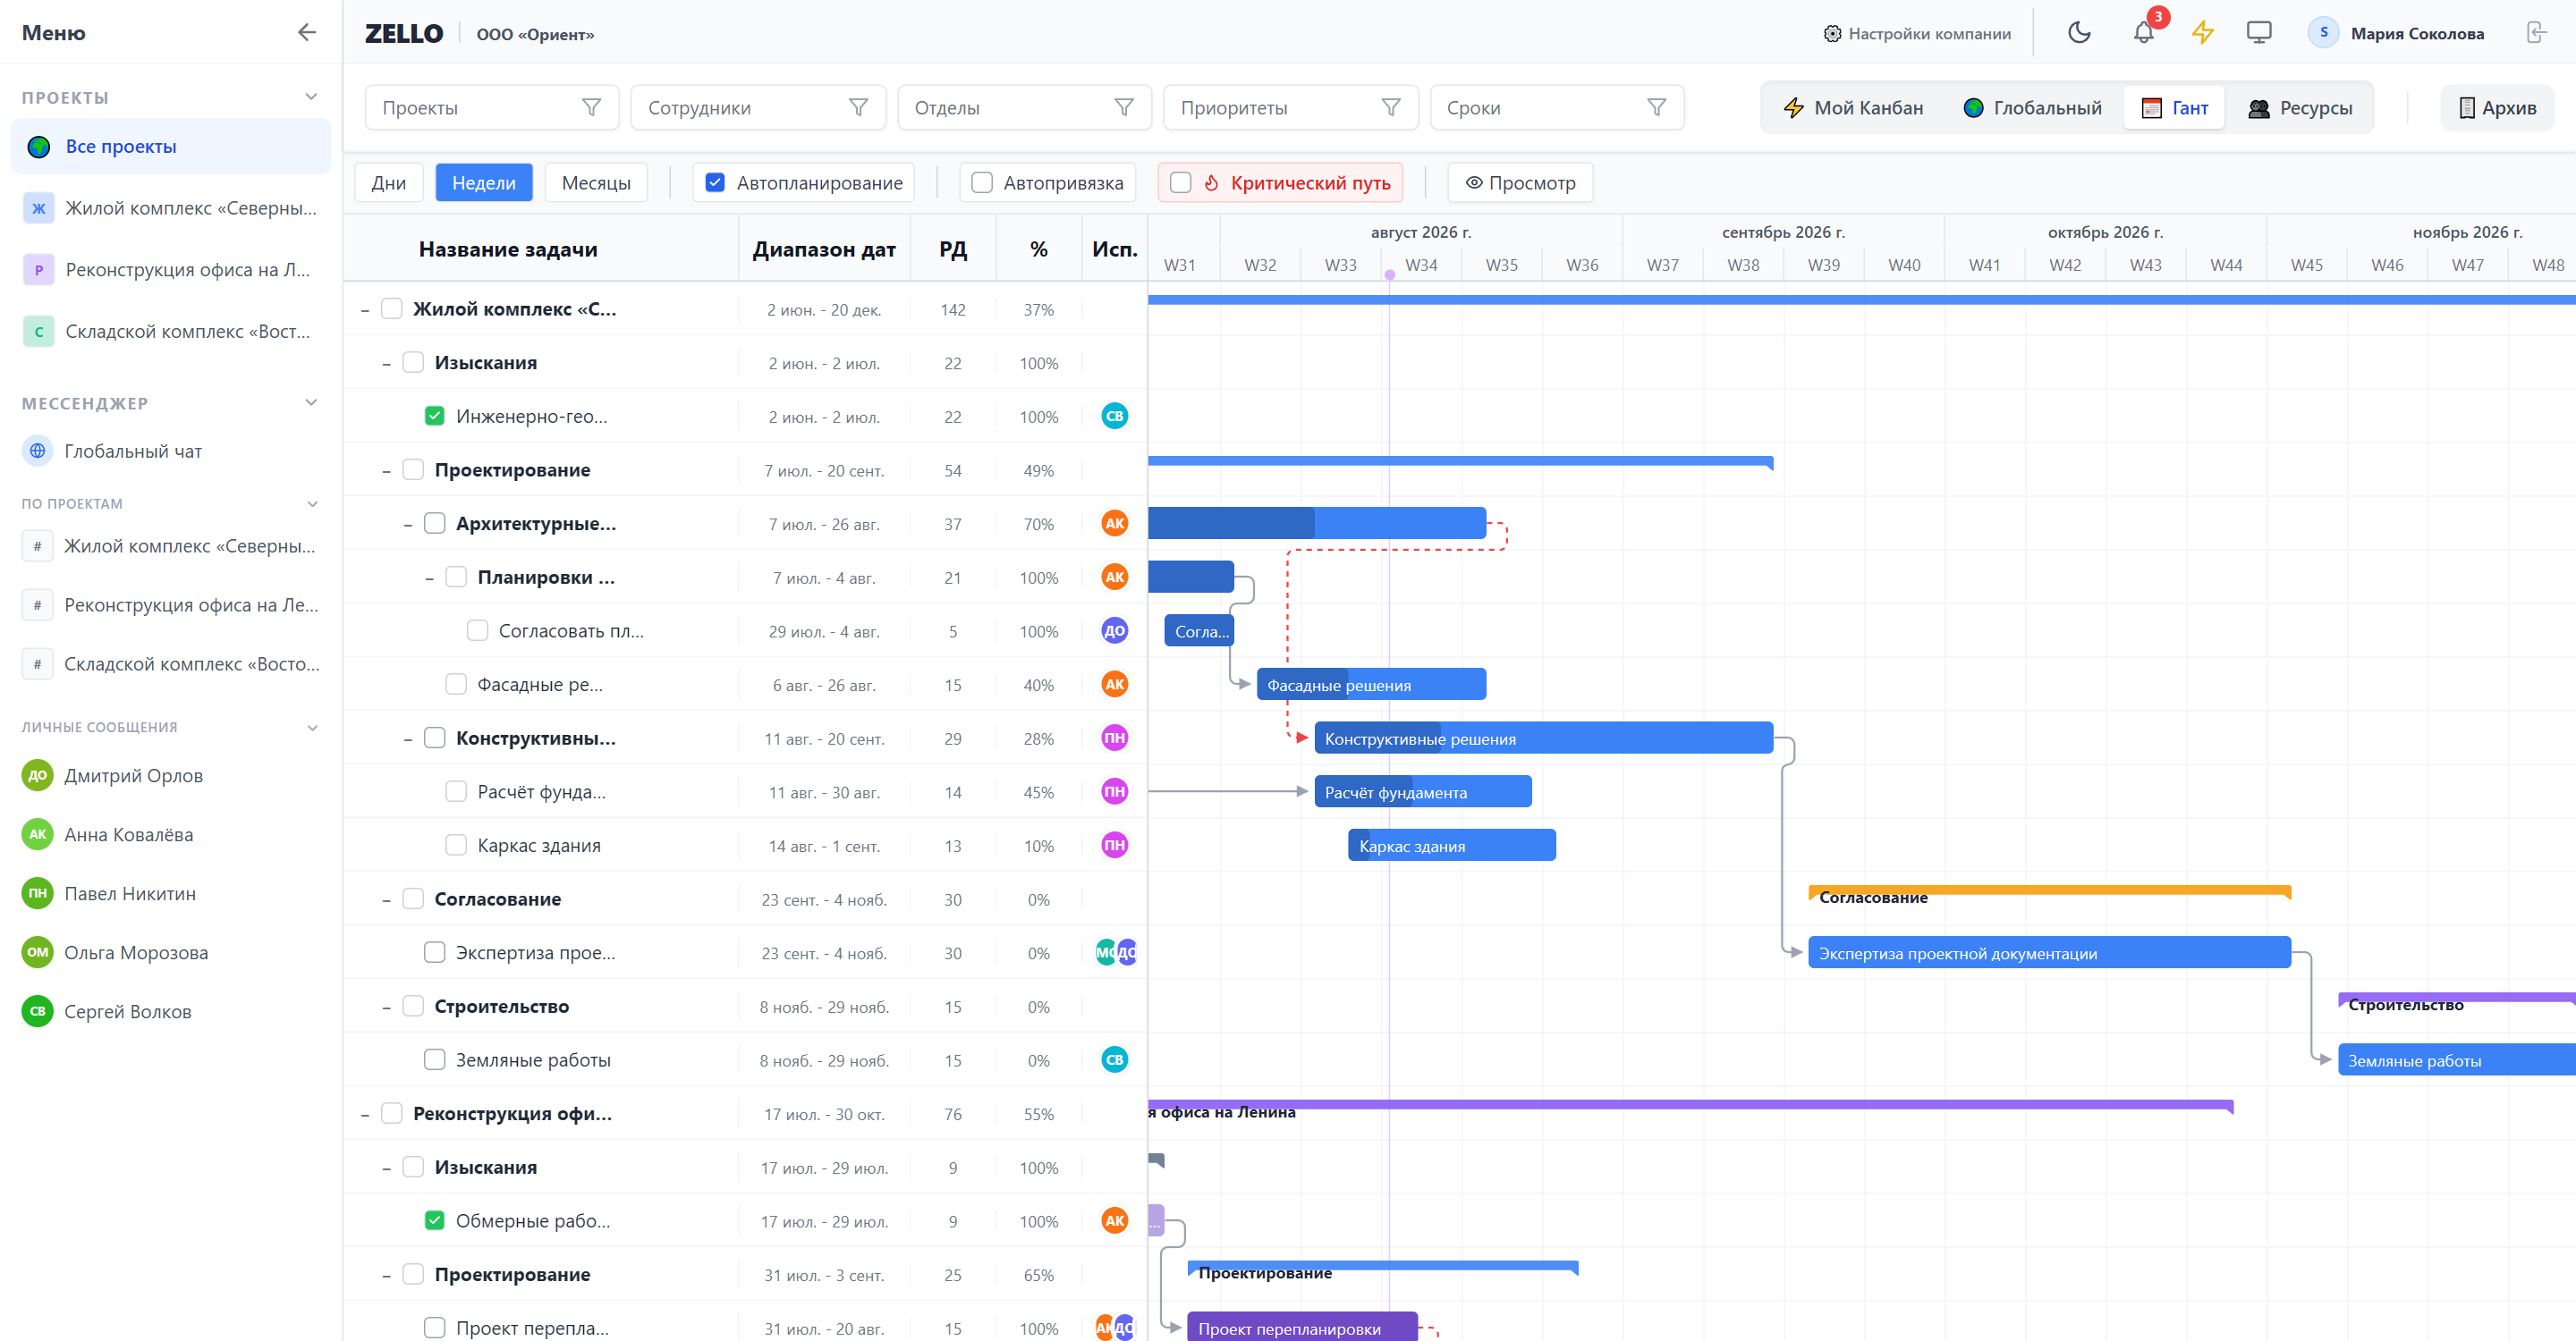Click the monitor display icon

click(2258, 33)
